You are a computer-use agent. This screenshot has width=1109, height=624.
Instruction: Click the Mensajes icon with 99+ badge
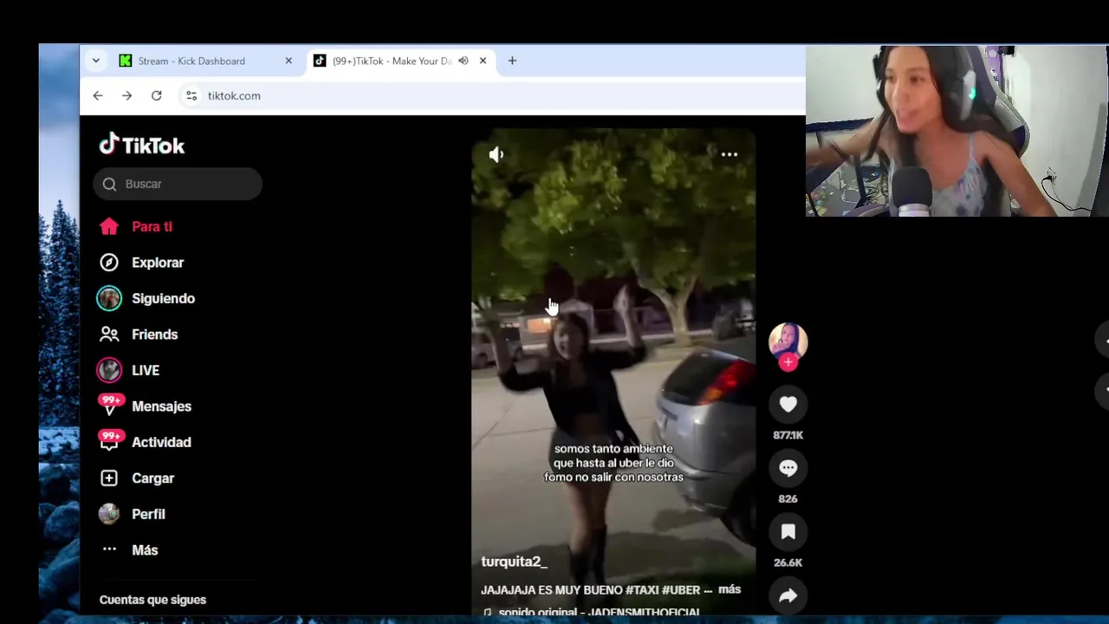point(110,405)
